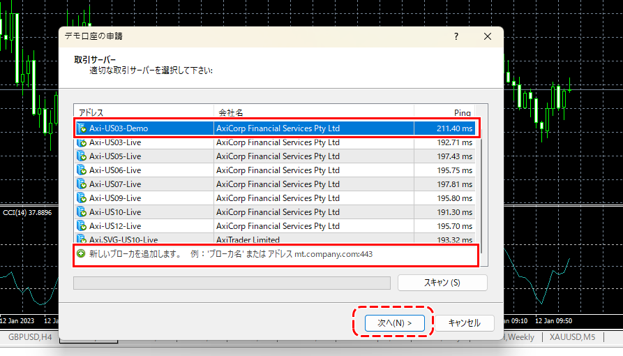Click the 192.71 ms ping value
This screenshot has height=356, width=623.
pos(455,142)
